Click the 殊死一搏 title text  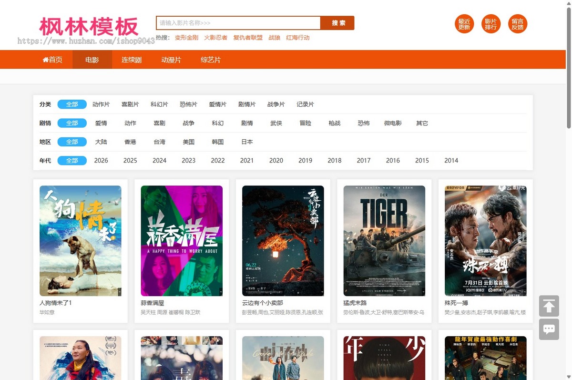[456, 303]
